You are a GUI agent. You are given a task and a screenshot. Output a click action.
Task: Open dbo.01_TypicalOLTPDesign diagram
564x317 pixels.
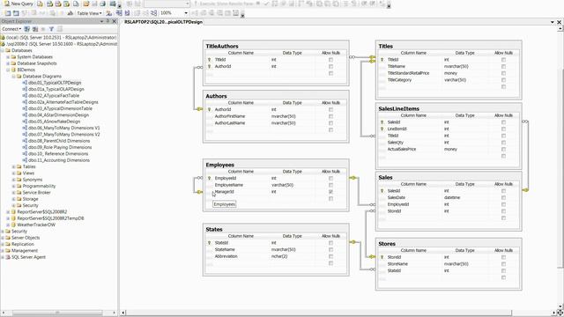click(55, 83)
